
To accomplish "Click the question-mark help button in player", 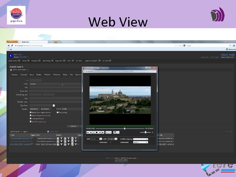I will pyautogui.click(x=118, y=132).
